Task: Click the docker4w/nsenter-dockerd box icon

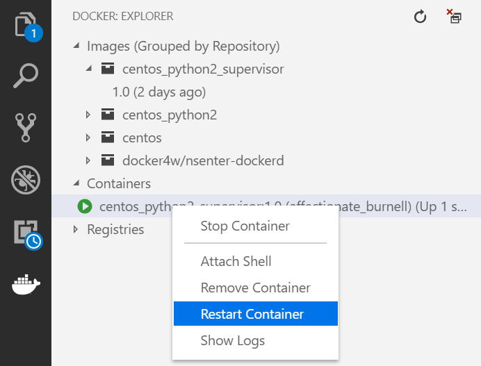Action: [x=108, y=160]
